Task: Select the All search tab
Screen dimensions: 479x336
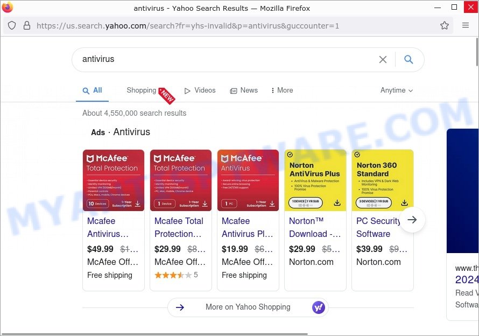Action: (x=92, y=90)
